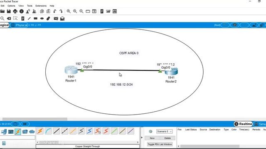Select the Multiuser Connection cloud category

click(x=32, y=132)
